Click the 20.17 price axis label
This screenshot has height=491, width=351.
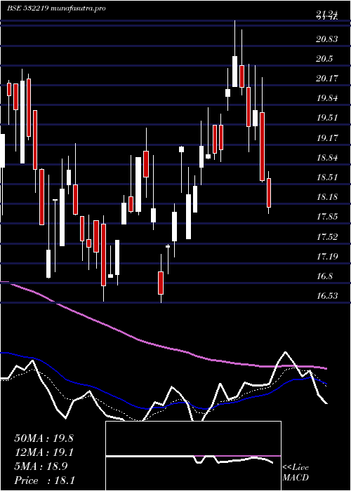coord(327,79)
